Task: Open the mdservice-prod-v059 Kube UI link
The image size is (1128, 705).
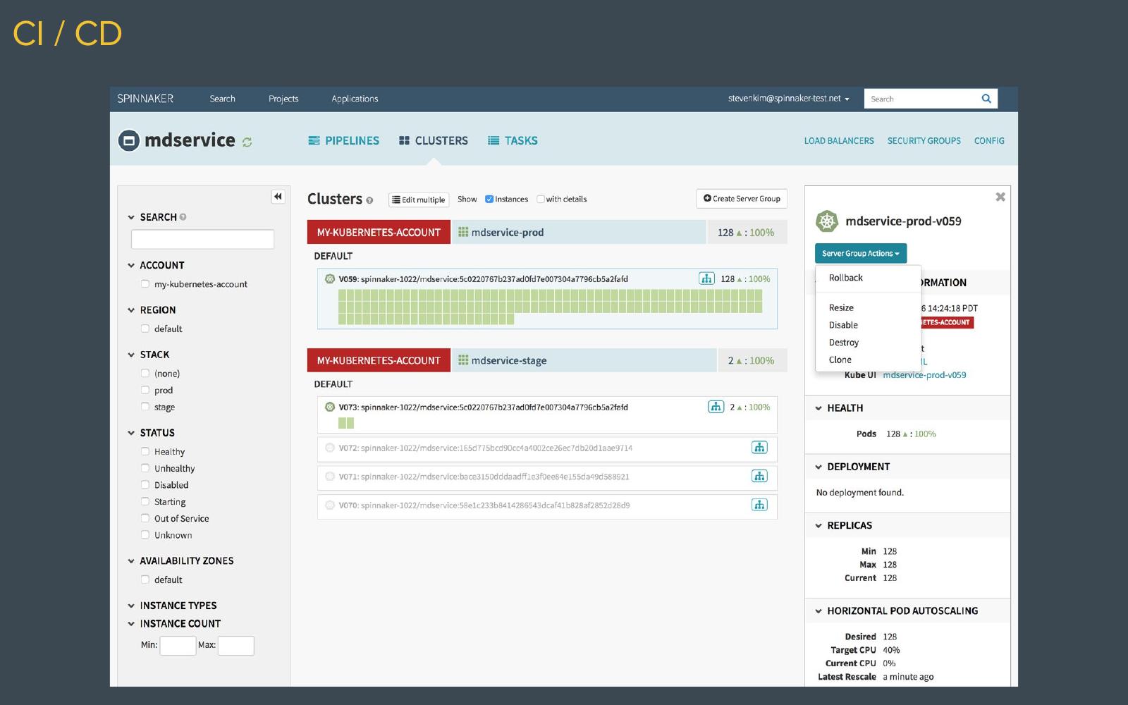Action: (x=924, y=375)
